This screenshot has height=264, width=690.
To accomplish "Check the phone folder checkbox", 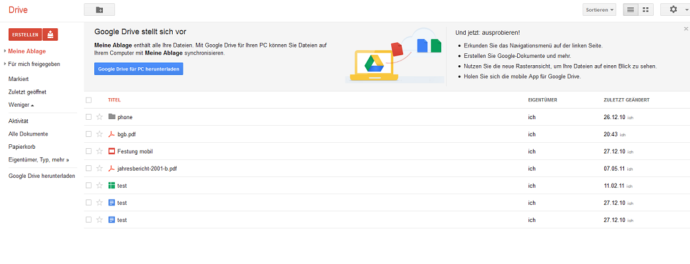I will 89,117.
